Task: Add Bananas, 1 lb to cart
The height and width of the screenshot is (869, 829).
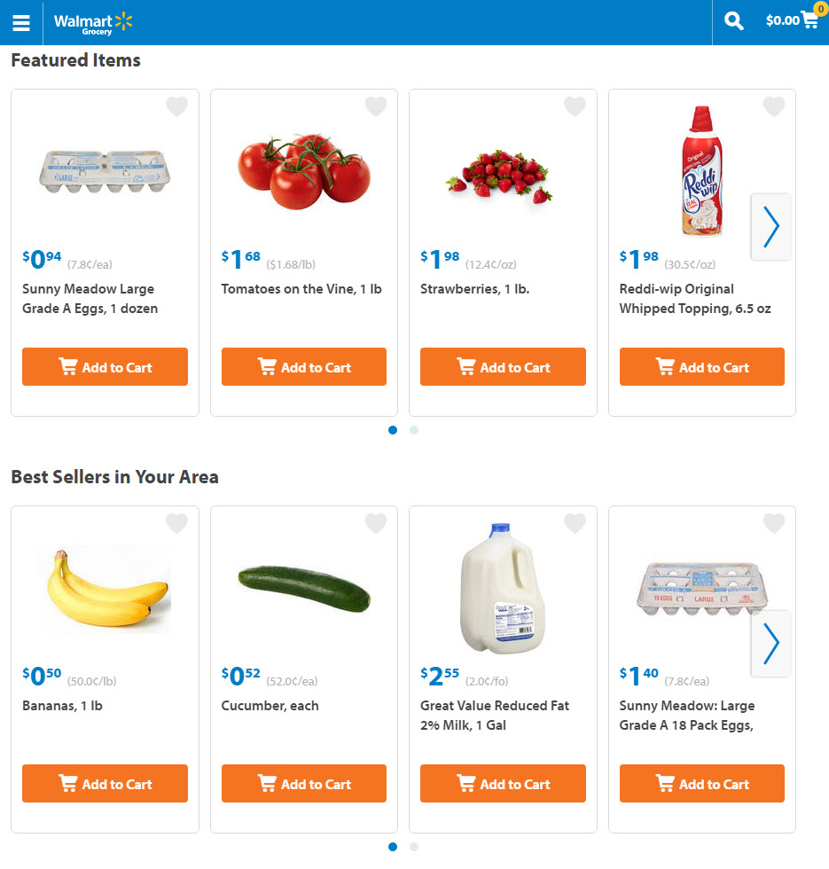Action: point(105,784)
